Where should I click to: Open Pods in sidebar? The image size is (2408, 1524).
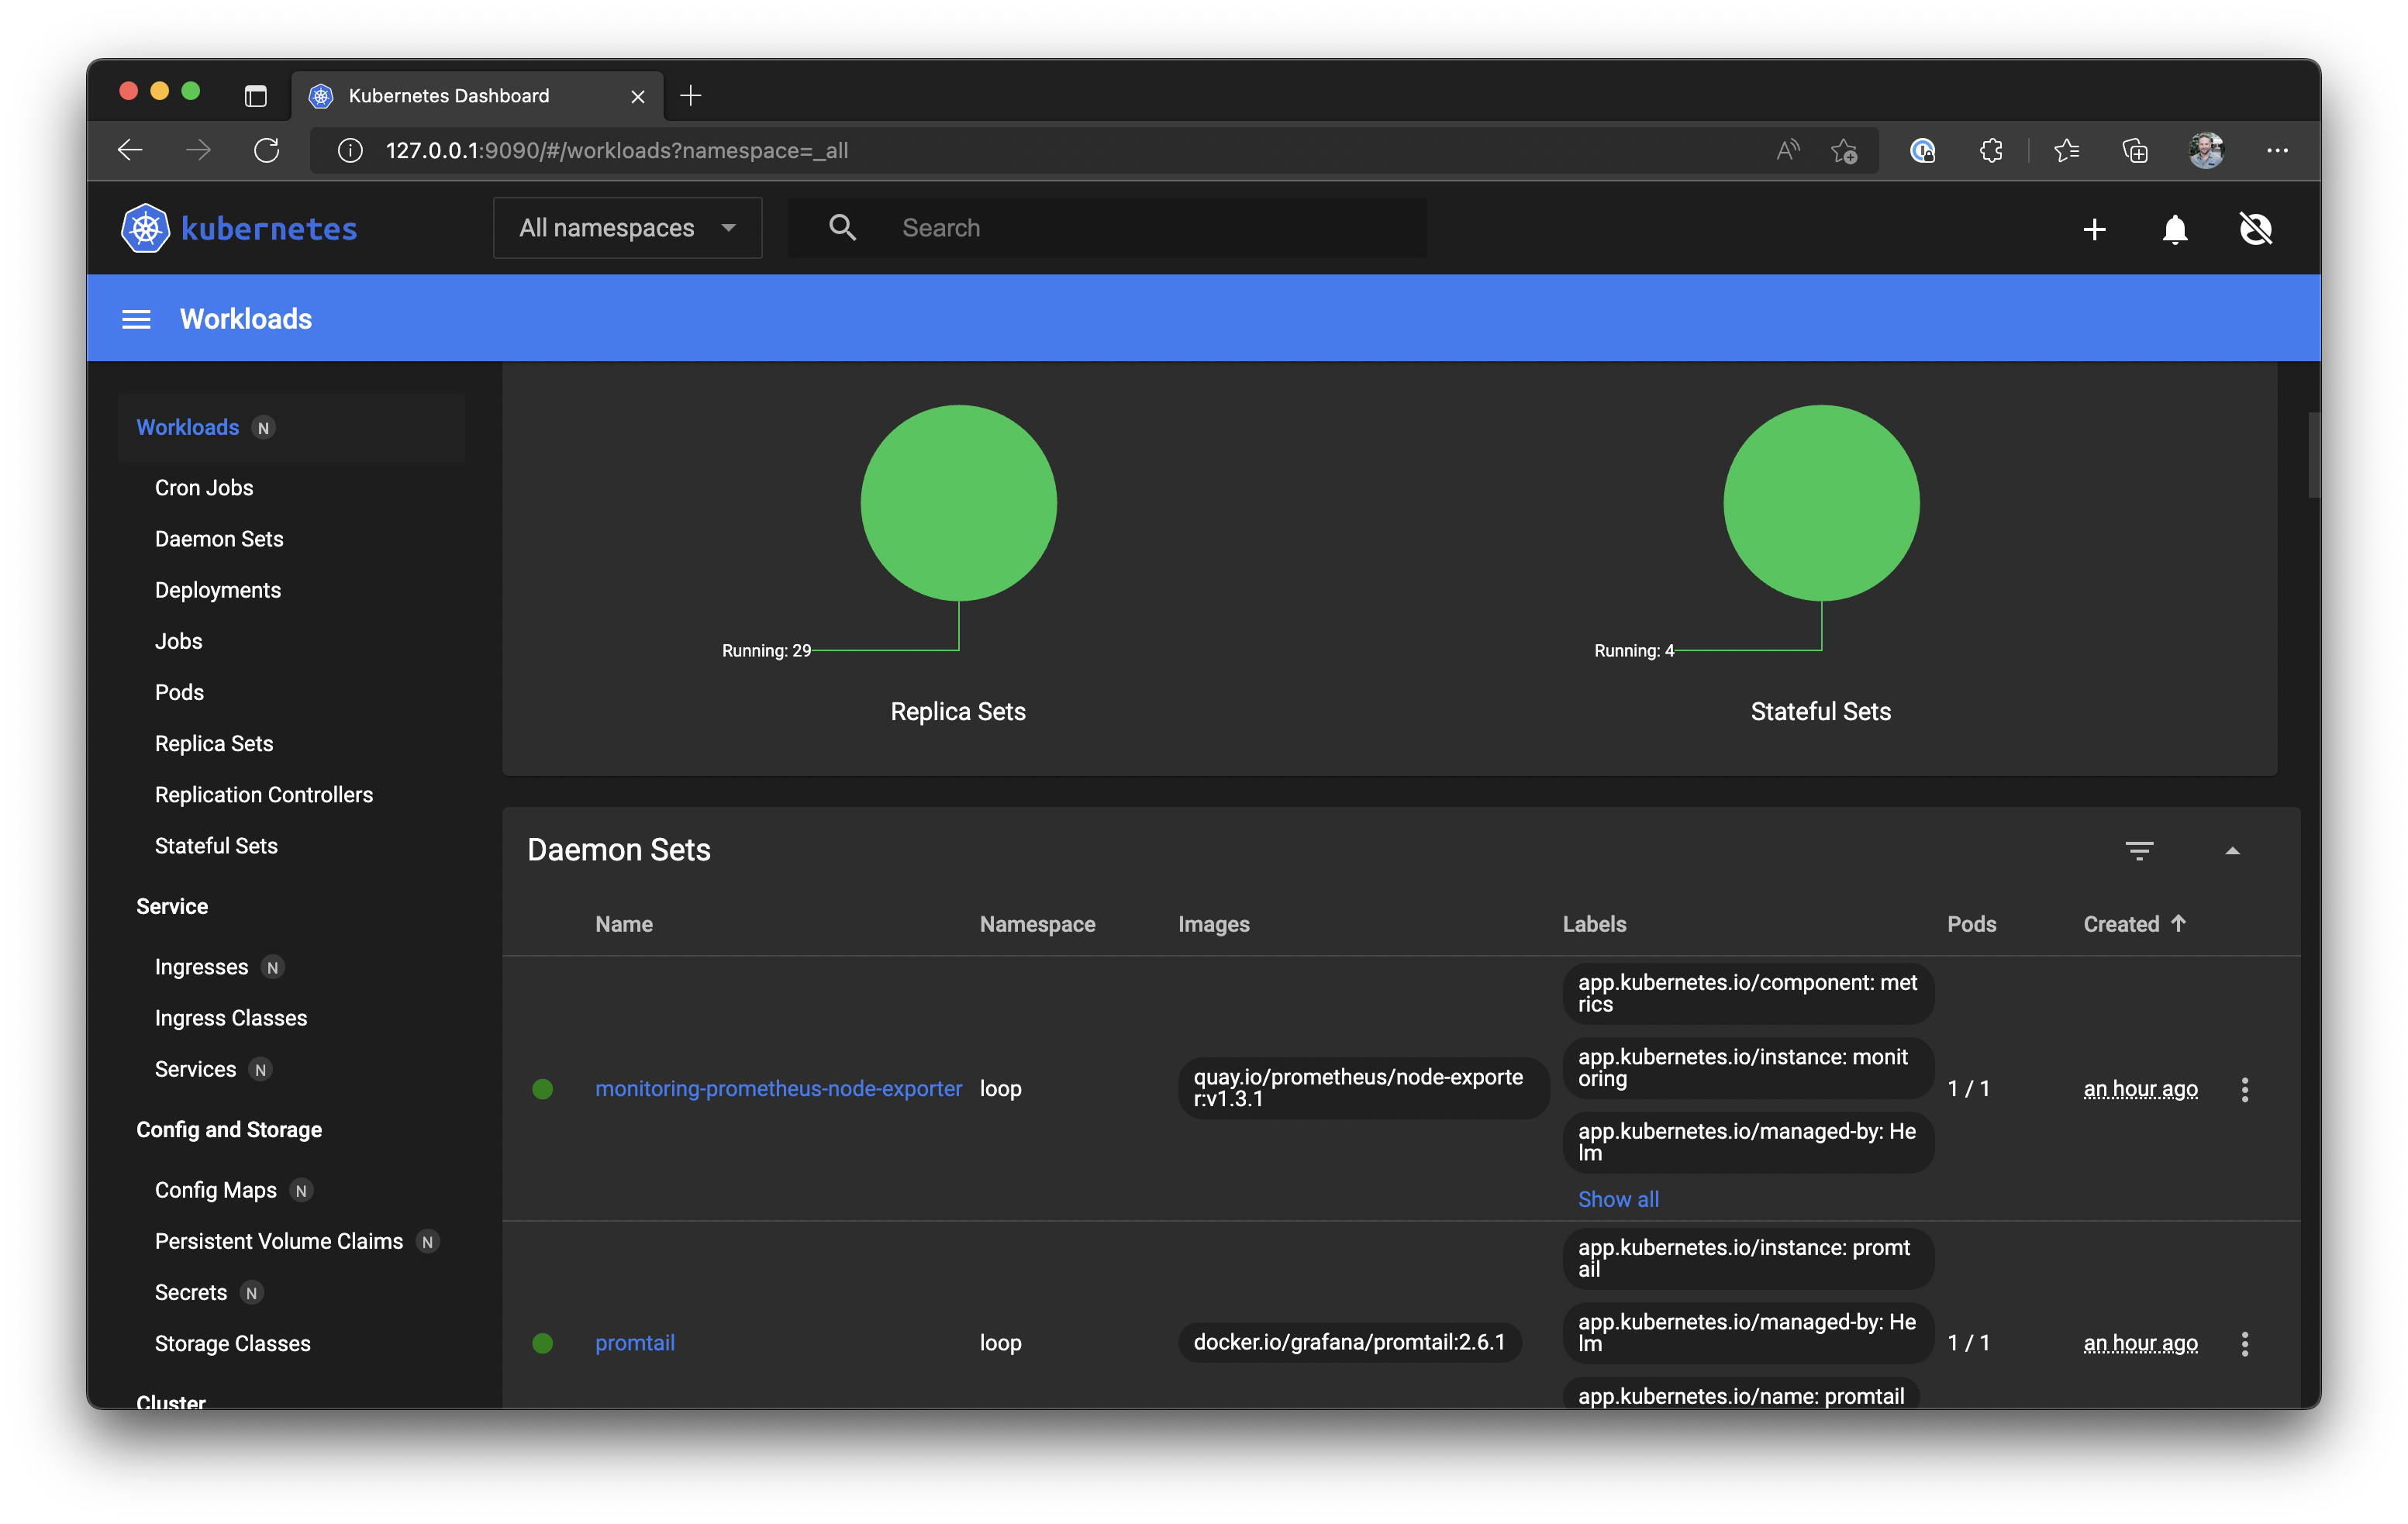point(180,692)
